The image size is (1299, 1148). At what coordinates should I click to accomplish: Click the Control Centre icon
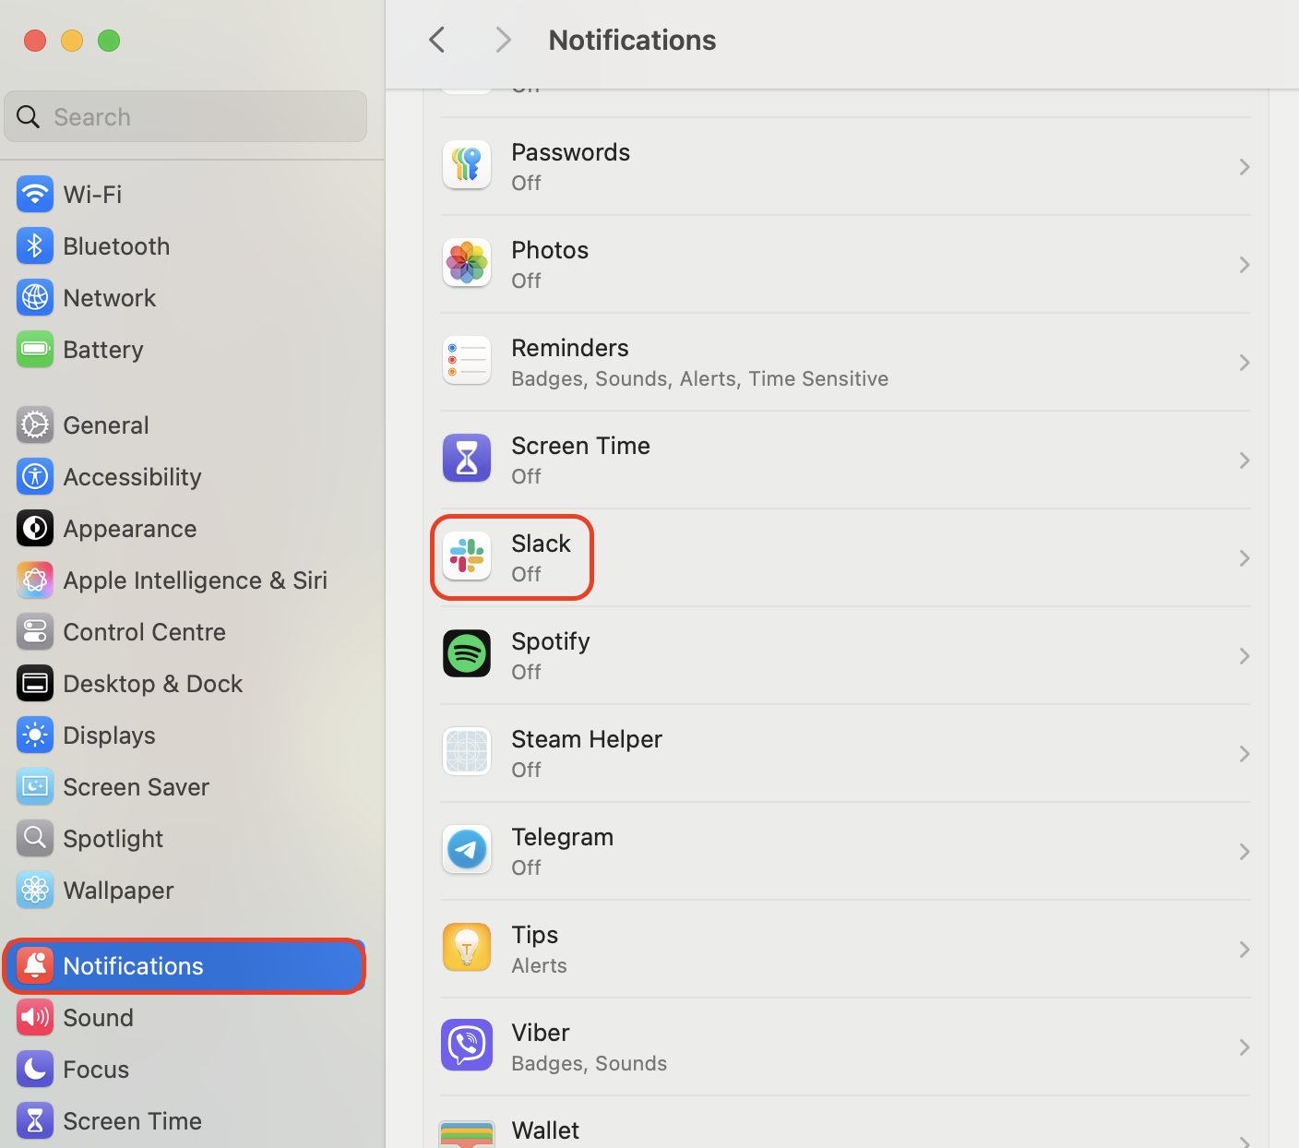coord(35,632)
